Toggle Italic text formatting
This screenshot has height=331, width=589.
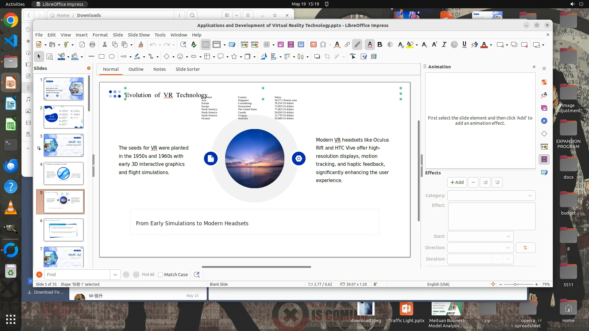[444, 45]
